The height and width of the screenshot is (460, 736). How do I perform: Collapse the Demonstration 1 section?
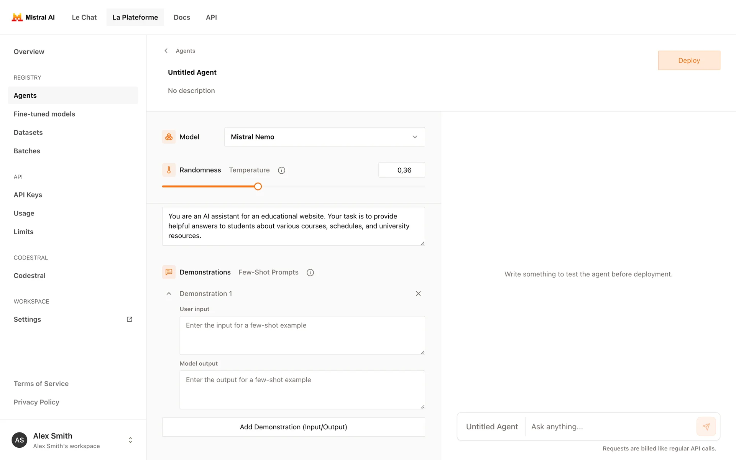[x=169, y=294]
